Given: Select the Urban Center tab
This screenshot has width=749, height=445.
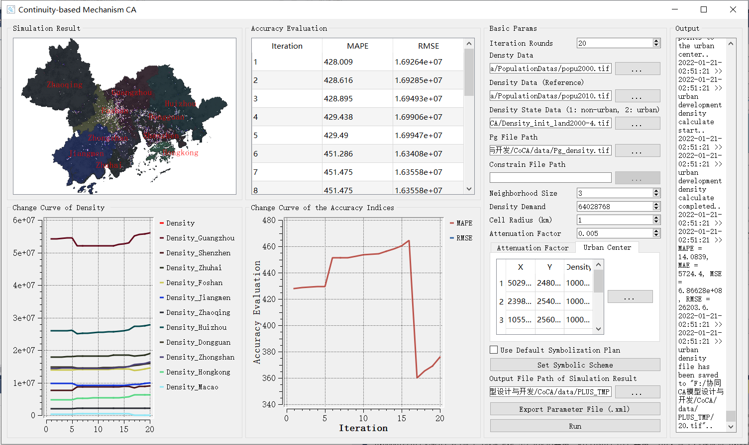Looking at the screenshot, I should (607, 247).
